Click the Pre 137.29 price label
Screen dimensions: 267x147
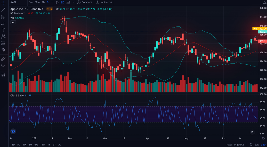click(x=260, y=29)
